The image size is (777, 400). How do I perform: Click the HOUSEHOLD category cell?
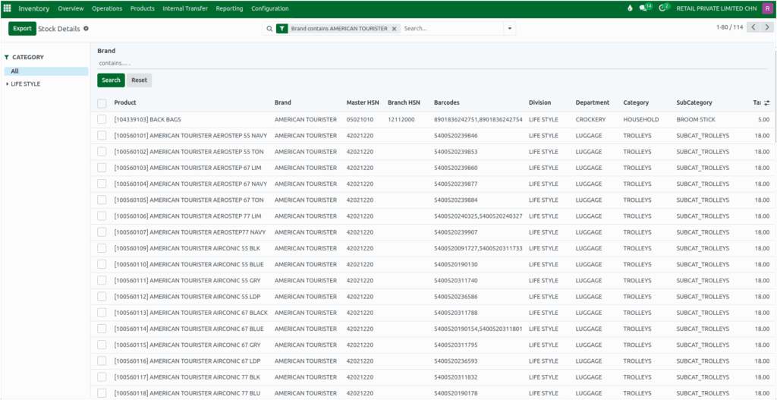pos(641,119)
